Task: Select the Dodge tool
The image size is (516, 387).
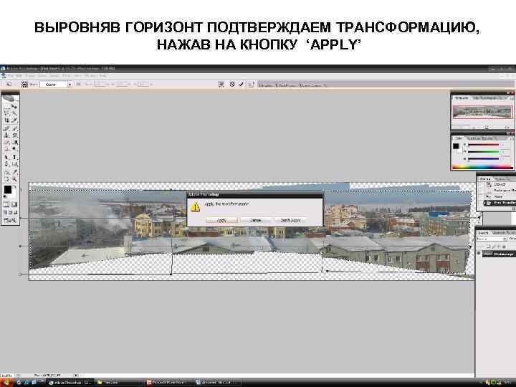Action: 14,149
